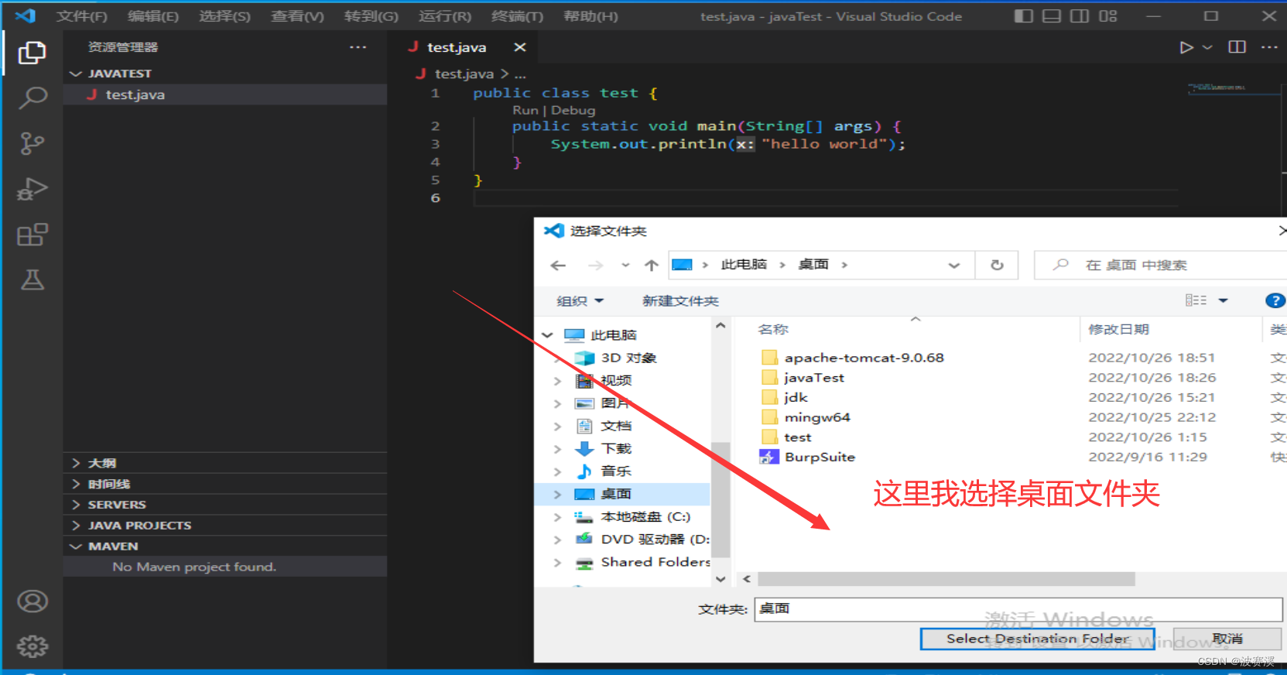Select the BurpSuite shortcut
The image size is (1287, 675).
820,457
